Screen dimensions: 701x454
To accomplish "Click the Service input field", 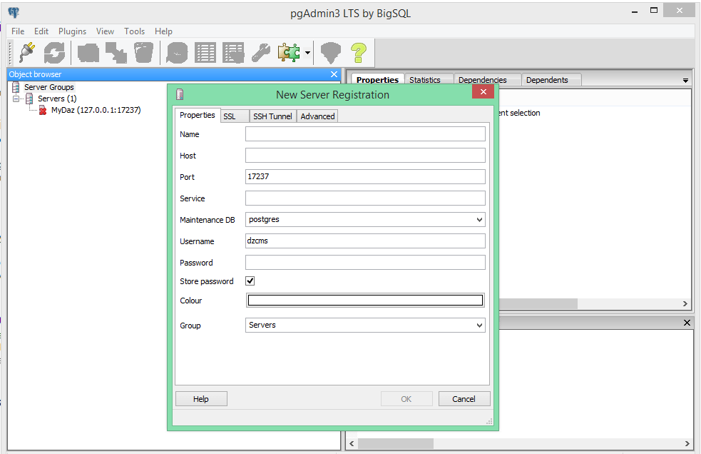I will 365,198.
